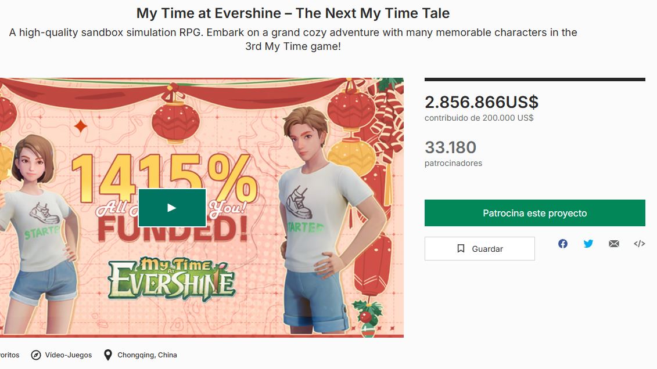
Task: Click the Evershine logo in thumbnail
Action: coord(172,278)
